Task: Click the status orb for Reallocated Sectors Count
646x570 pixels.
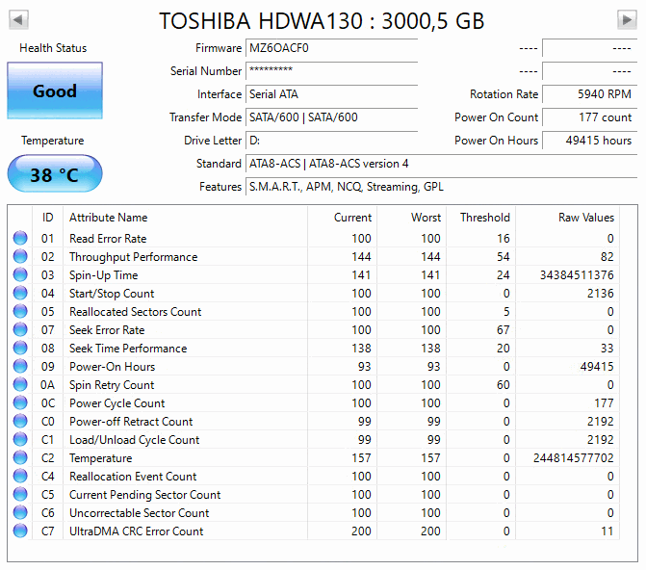Action: point(20,311)
